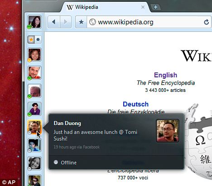The width and height of the screenshot is (212, 186).
Task: Click Dan Duong's large photo in popup
Action: tap(168, 131)
